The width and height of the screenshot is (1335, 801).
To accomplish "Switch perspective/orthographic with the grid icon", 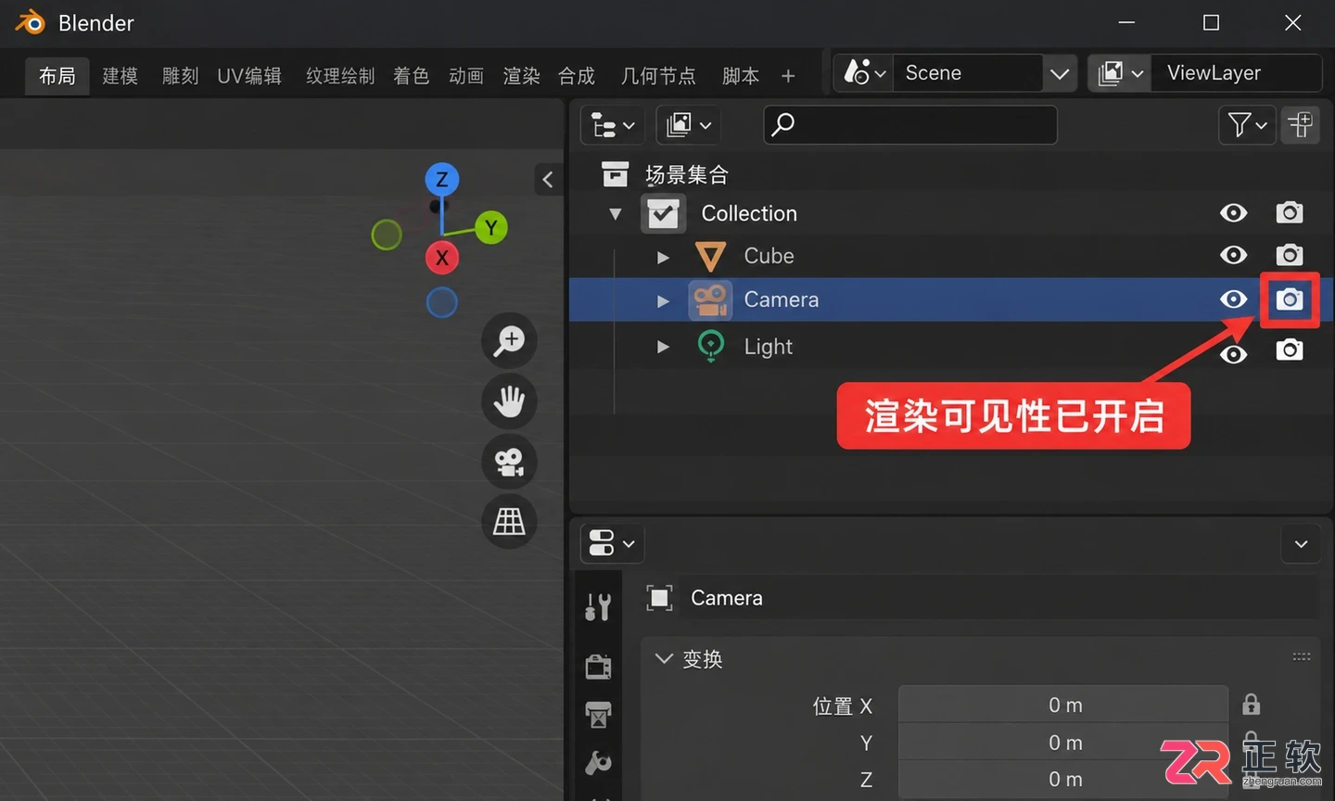I will [509, 521].
